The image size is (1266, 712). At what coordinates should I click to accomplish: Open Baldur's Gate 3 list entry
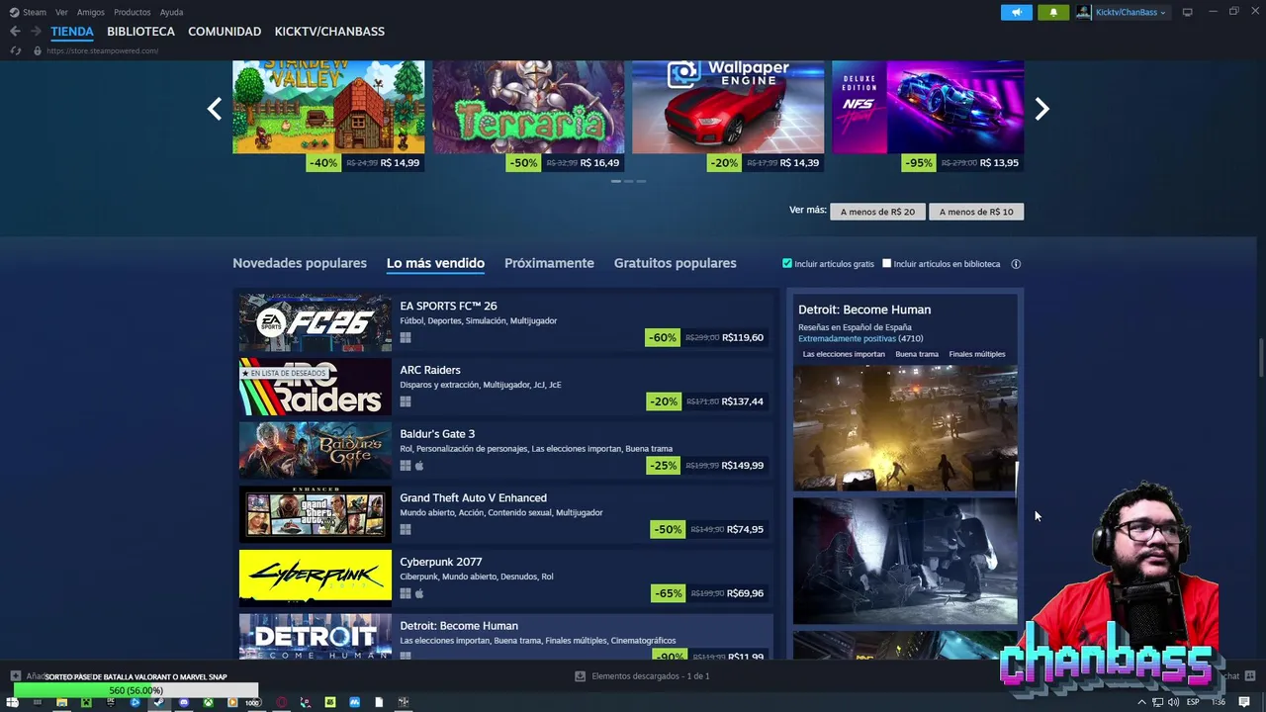click(x=505, y=450)
